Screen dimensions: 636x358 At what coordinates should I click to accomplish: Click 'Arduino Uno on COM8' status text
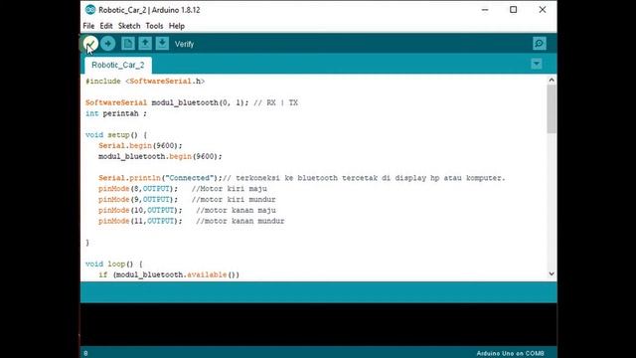point(510,354)
